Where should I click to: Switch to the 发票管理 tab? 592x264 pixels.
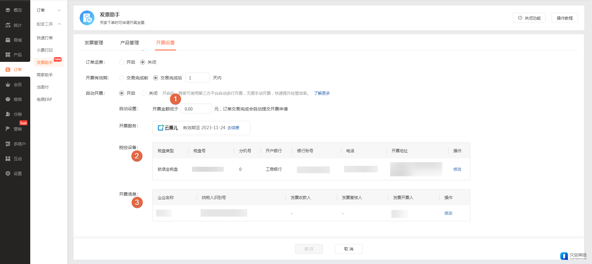tap(94, 43)
